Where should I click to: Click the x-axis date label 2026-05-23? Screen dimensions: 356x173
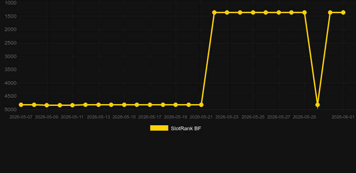pyautogui.click(x=227, y=117)
